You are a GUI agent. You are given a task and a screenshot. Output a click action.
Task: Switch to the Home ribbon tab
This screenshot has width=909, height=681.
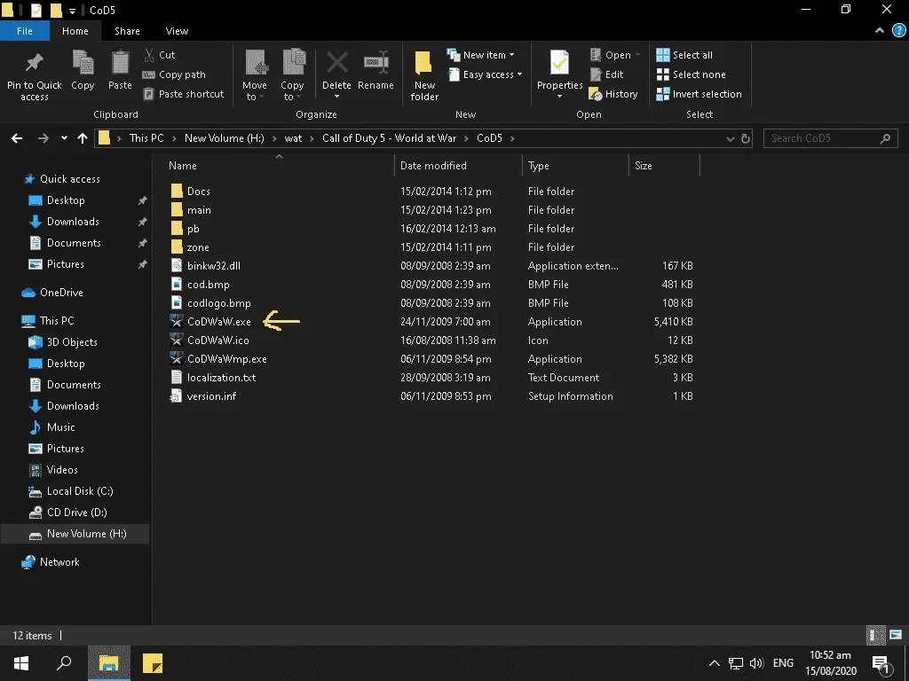pos(75,31)
